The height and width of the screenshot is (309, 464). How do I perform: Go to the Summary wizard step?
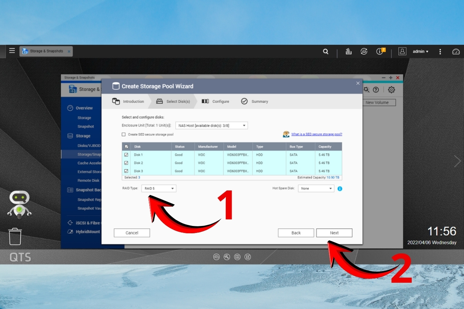point(254,102)
